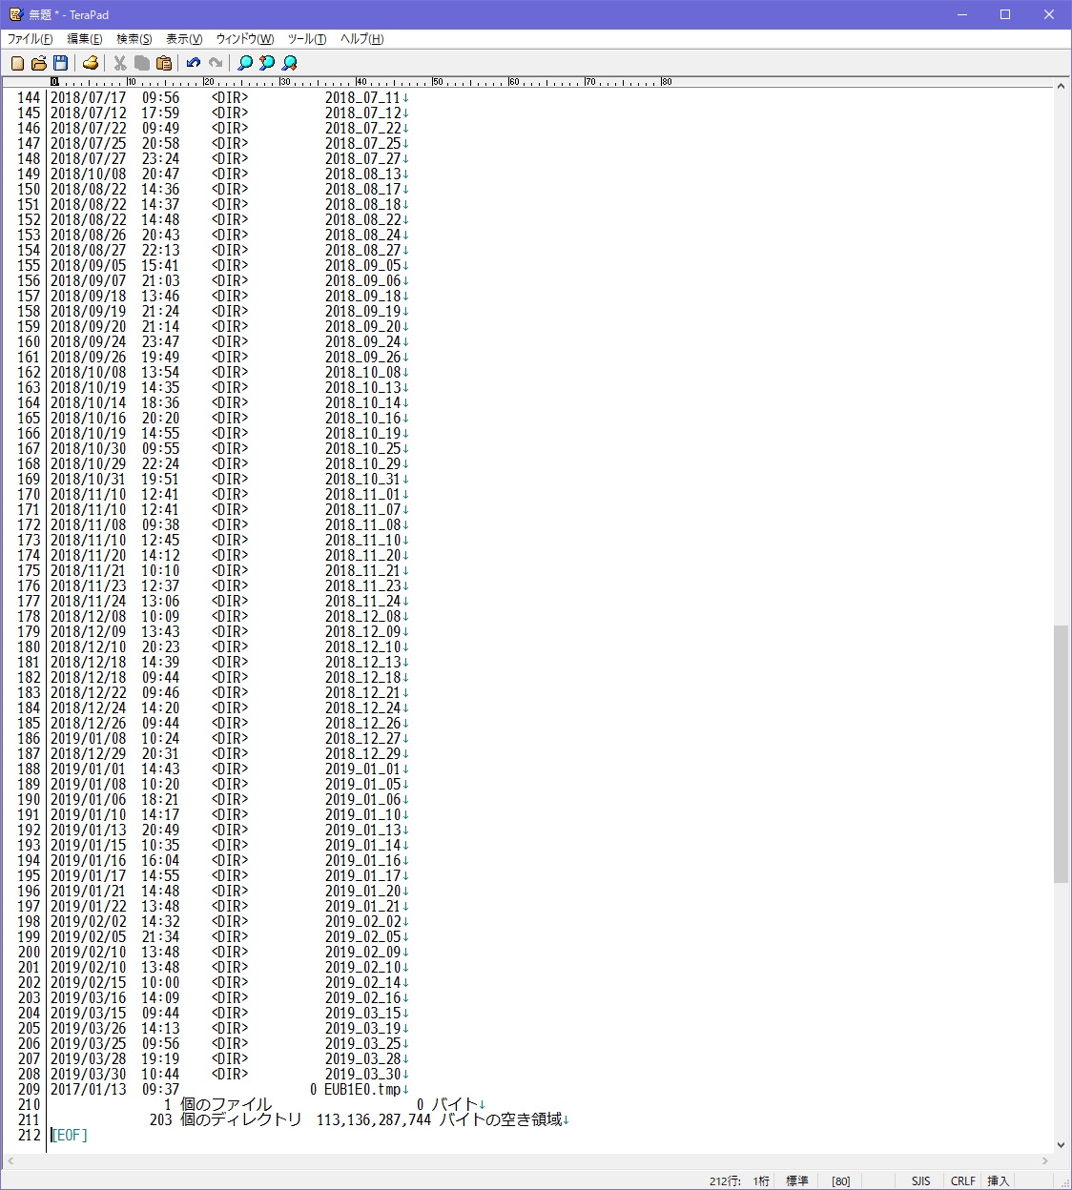Click line number 200 in gutter
The height and width of the screenshot is (1190, 1072).
pos(29,952)
